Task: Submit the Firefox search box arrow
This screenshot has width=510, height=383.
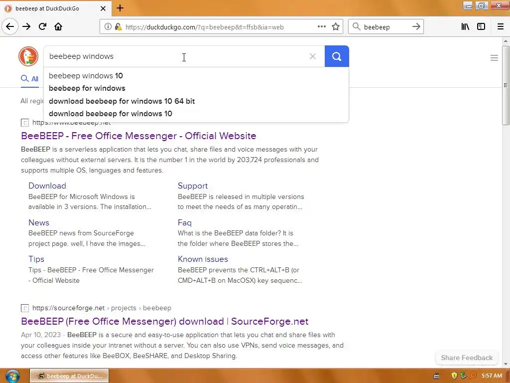Action: click(416, 27)
